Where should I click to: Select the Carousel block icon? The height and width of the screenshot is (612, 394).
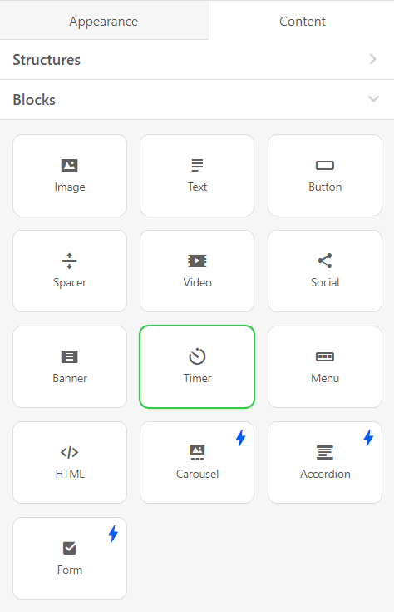coord(197,452)
